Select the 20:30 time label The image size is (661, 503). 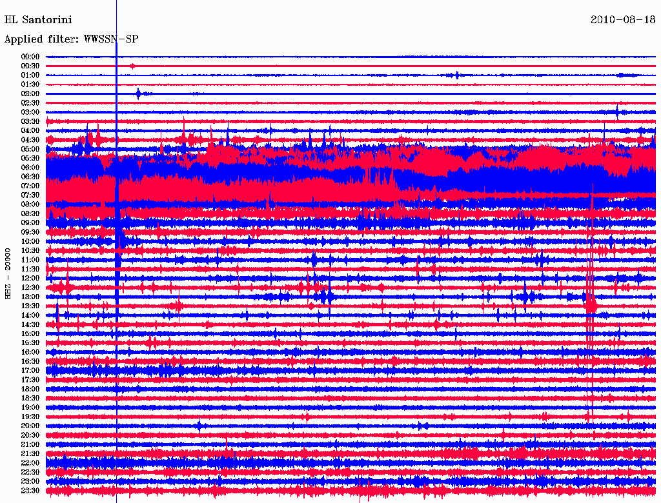pos(30,435)
